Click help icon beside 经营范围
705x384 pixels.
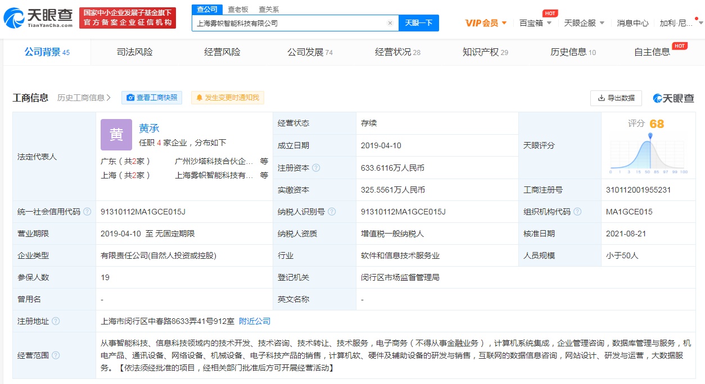tap(56, 355)
